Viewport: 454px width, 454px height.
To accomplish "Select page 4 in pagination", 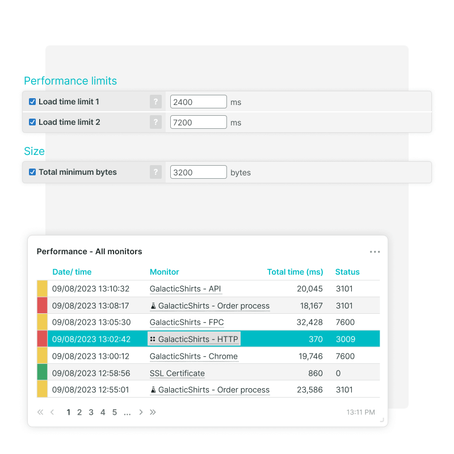I will tap(103, 413).
